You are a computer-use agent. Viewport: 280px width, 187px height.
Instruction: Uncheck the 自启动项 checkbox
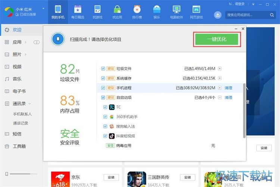coord(103,98)
